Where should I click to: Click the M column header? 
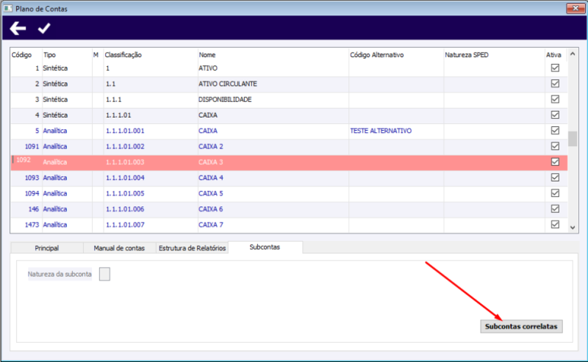96,55
